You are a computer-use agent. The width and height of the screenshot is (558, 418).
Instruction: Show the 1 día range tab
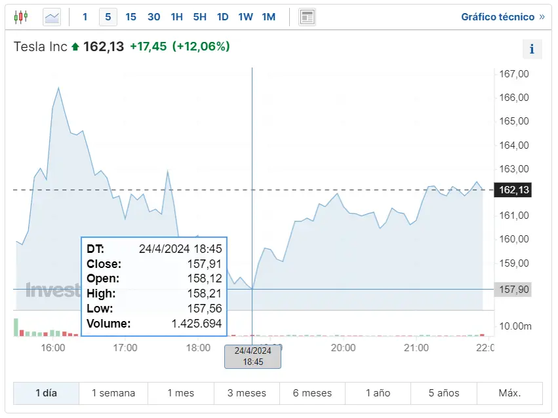point(46,393)
